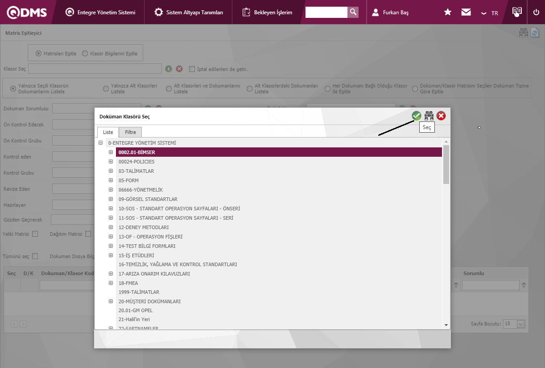
Task: Clear Klasor Seç with red X icon
Action: point(179,69)
